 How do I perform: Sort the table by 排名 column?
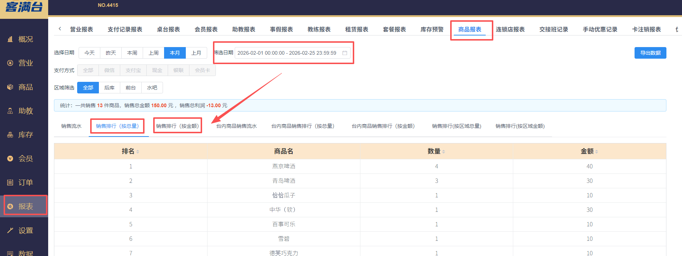(138, 152)
